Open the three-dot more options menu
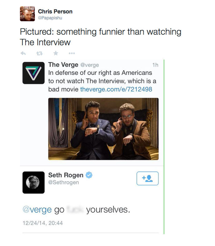 tap(72, 53)
